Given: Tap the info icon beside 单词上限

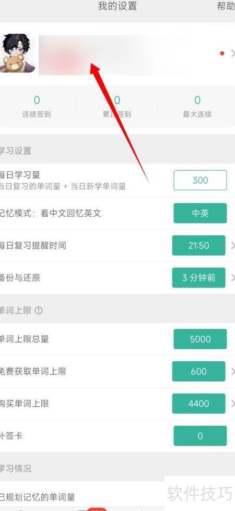Looking at the screenshot, I should (38, 310).
